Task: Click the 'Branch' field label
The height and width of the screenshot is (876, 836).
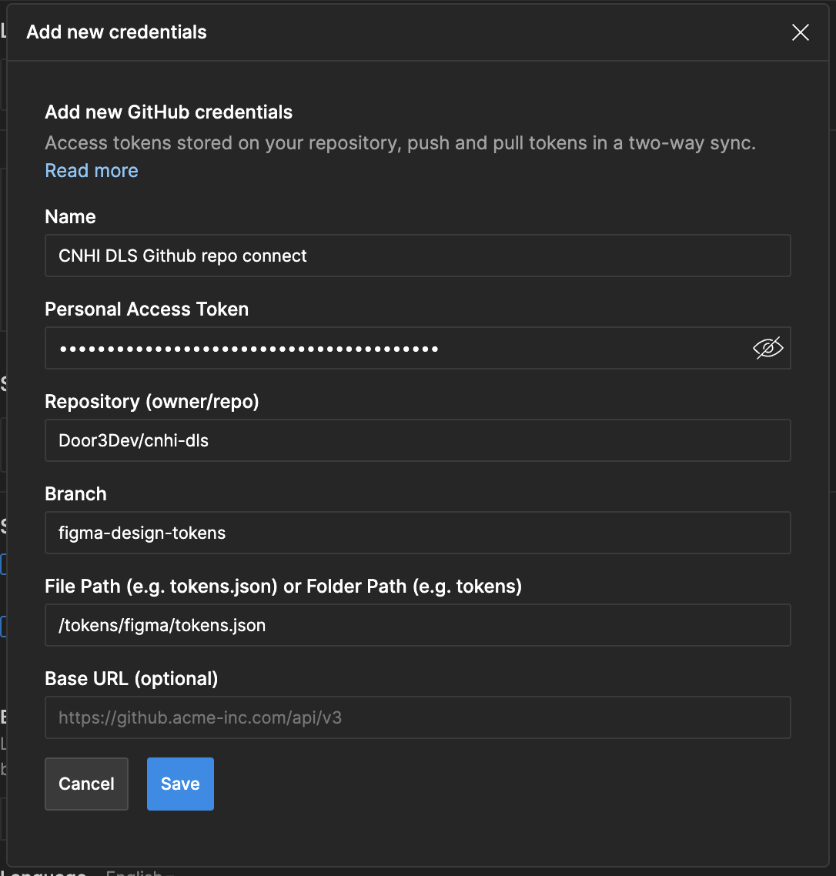Action: click(x=76, y=494)
